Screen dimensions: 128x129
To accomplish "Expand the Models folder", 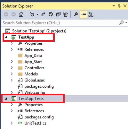I will [12, 74].
